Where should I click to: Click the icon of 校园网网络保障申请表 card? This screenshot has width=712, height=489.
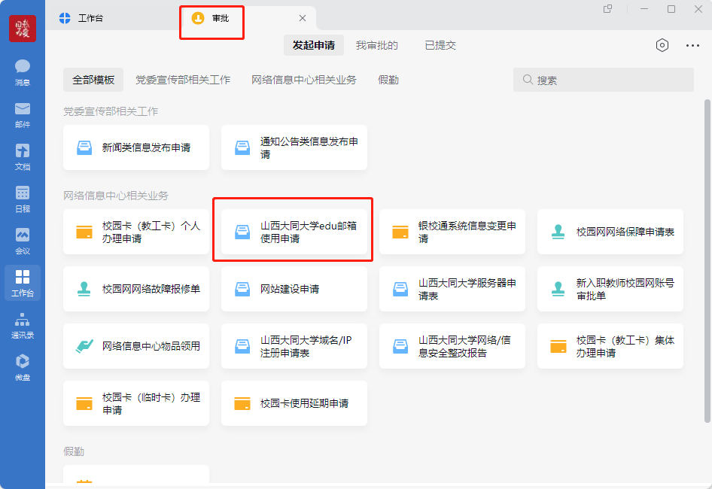[558, 232]
